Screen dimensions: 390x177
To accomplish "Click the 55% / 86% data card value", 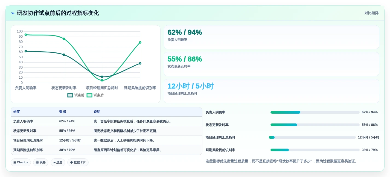I will (x=185, y=59).
